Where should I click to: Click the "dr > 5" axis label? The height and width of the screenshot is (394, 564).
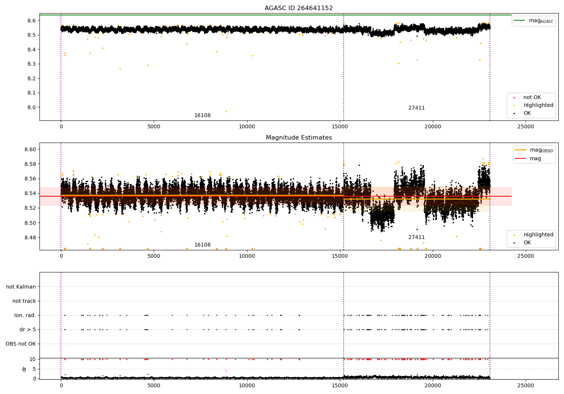(x=28, y=329)
